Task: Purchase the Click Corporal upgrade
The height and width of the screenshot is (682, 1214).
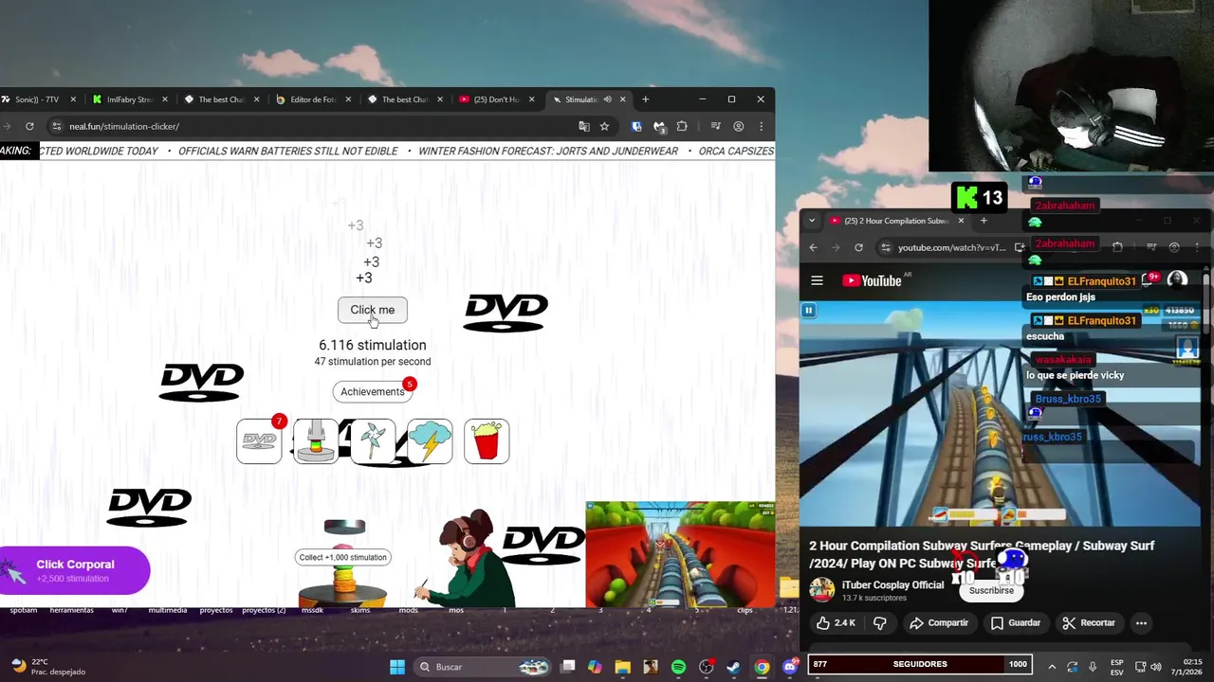Action: 75,570
